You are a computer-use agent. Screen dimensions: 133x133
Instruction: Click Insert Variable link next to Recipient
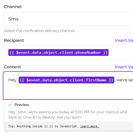click(124, 41)
